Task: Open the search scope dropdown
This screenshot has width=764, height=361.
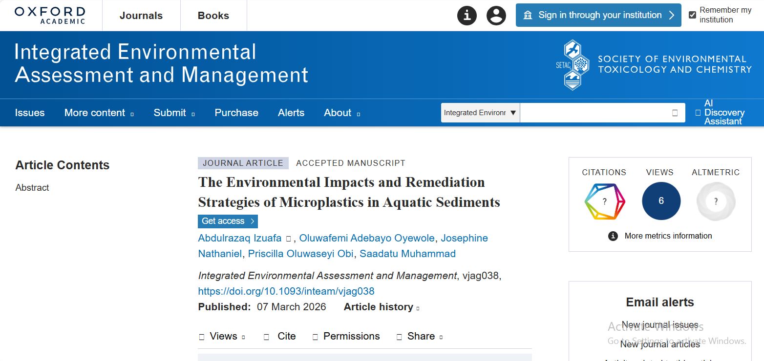Action: 480,113
